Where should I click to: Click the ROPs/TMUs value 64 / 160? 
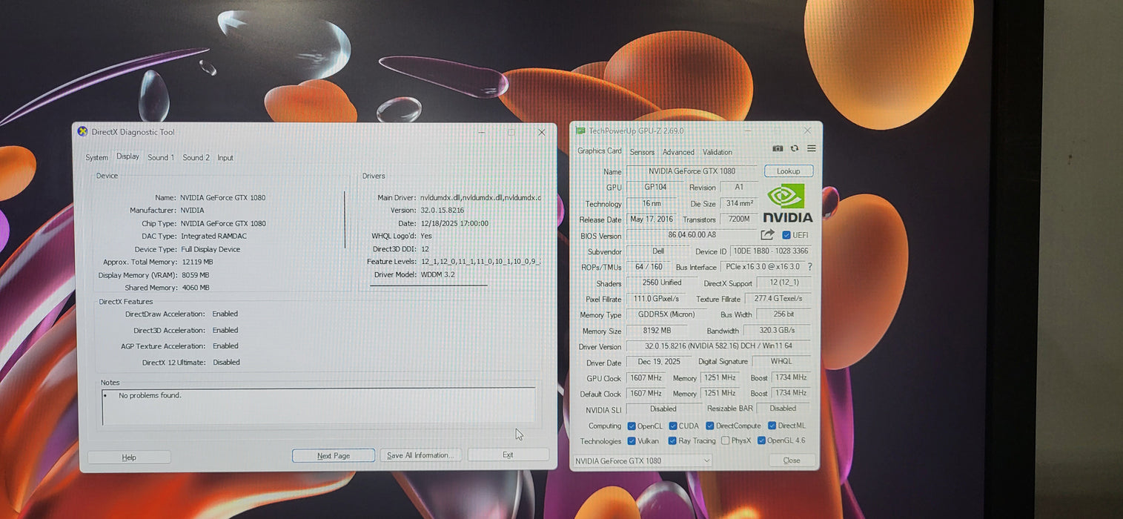tap(649, 267)
